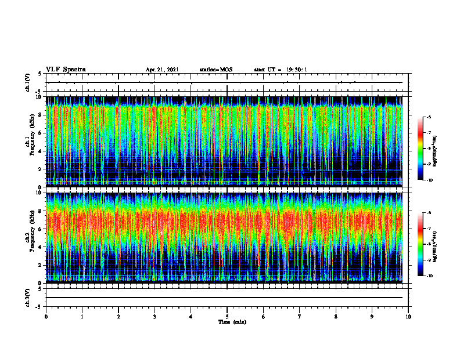Click time-axis tick label "9"
460x355 pixels.
[372, 317]
